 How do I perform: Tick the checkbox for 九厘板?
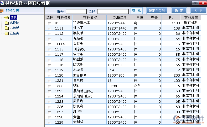[x=49, y=39]
